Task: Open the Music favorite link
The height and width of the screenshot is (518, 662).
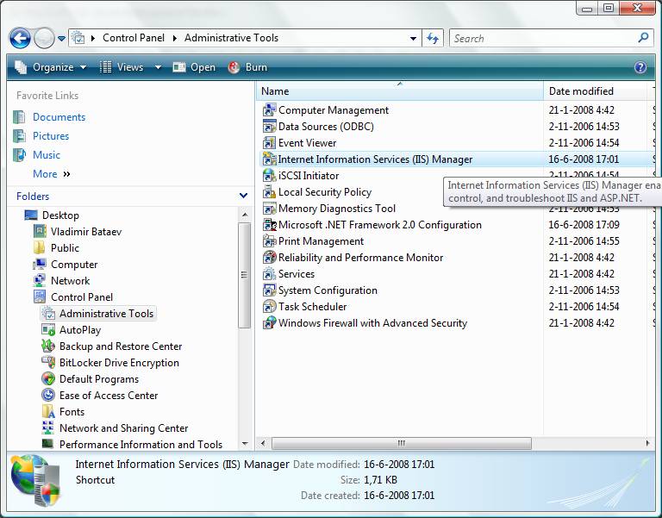Action: tap(47, 155)
